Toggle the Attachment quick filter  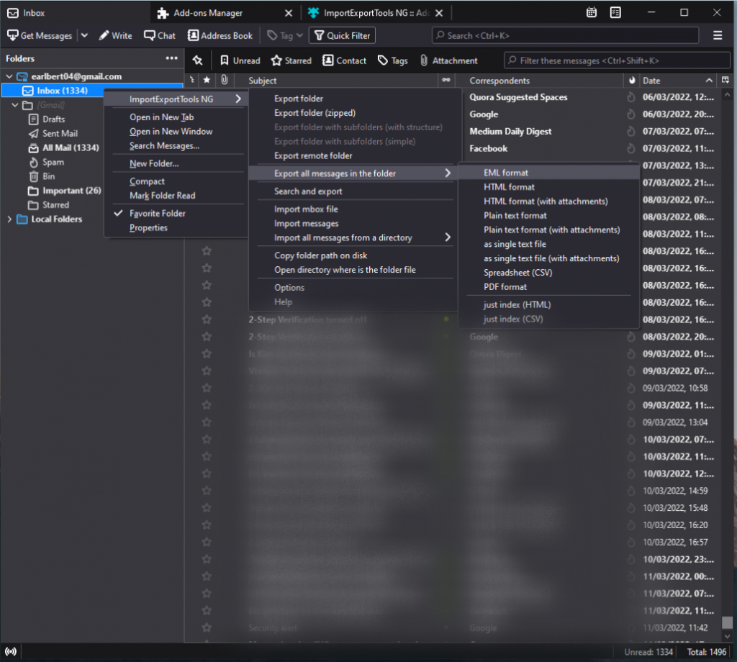point(449,60)
